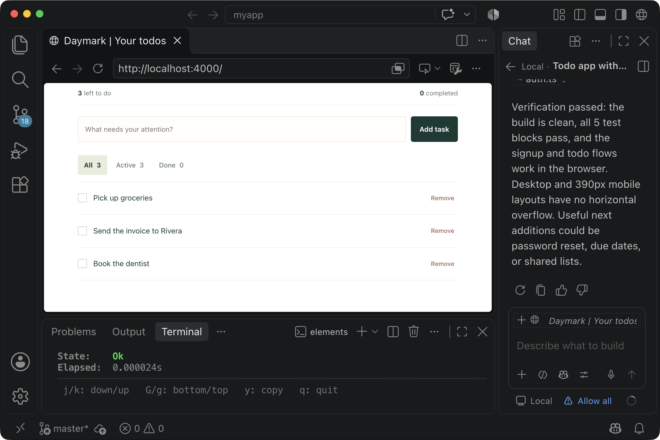The height and width of the screenshot is (440, 660).
Task: Open Source Control with 18 badge
Action: [x=21, y=115]
